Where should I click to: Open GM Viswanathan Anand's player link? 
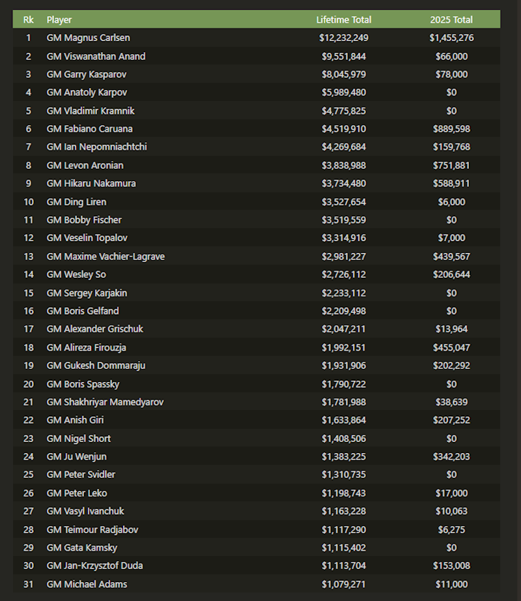[x=96, y=56]
